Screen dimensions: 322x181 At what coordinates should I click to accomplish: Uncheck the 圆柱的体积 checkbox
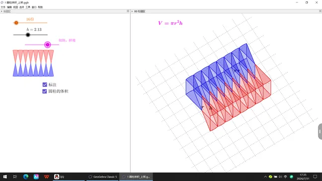[x=45, y=91]
